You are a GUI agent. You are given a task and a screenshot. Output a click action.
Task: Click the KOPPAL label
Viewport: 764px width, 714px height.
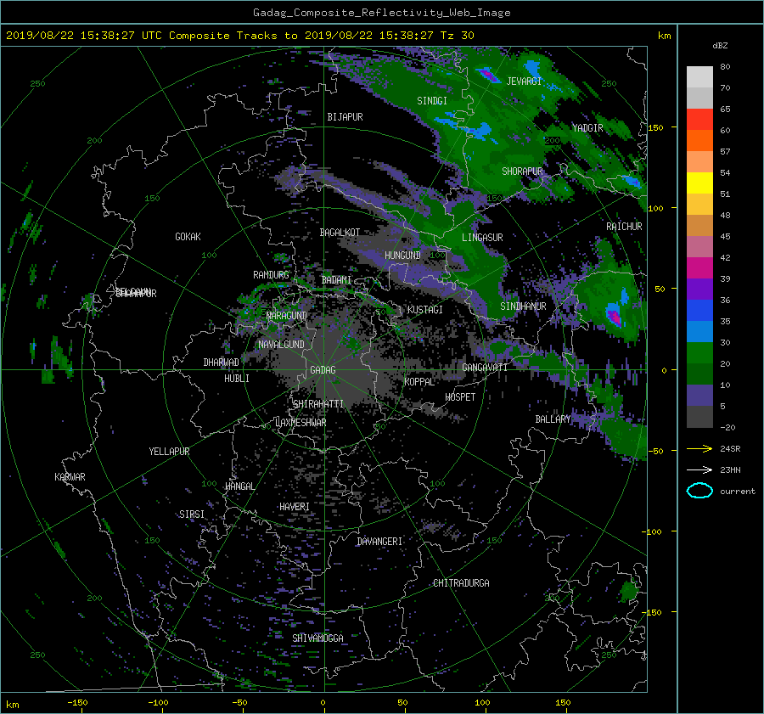[x=419, y=381]
